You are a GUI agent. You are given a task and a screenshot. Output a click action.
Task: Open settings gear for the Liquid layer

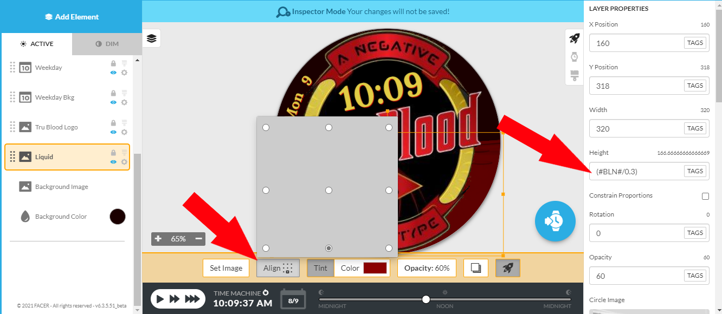click(x=124, y=162)
